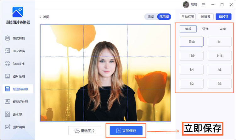Go back with the 返回 arrow
Viewport: 236px width, 140px height.
(x=44, y=17)
